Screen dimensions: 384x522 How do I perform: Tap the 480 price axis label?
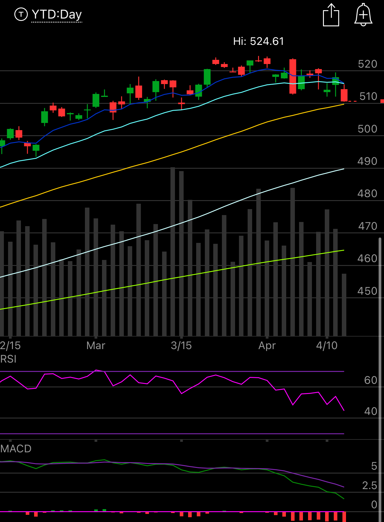368,194
